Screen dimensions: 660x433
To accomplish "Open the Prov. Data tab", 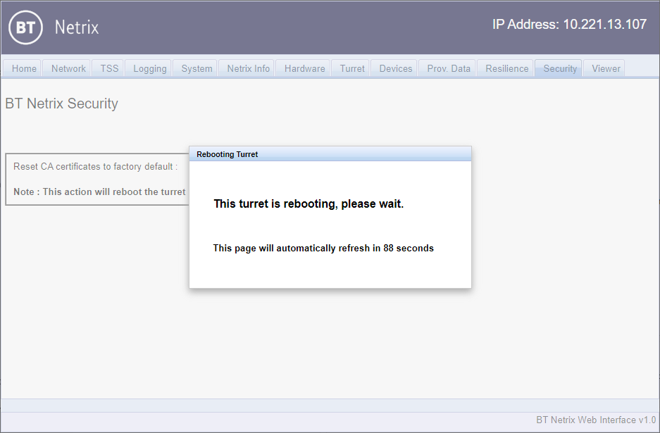I will point(448,68).
